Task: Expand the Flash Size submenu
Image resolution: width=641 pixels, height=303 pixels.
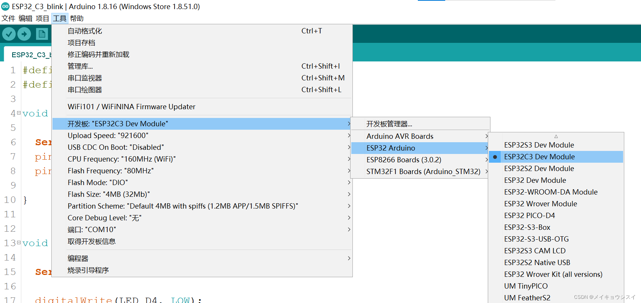Action: (202, 194)
